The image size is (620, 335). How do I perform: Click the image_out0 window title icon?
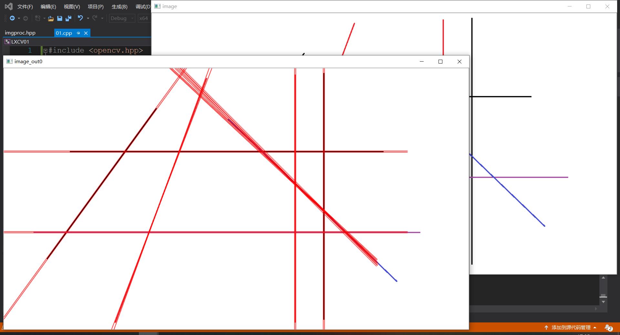[10, 61]
